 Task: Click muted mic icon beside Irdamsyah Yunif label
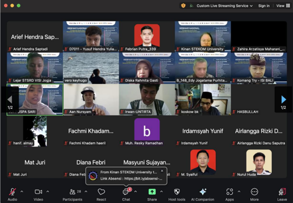[178, 143]
